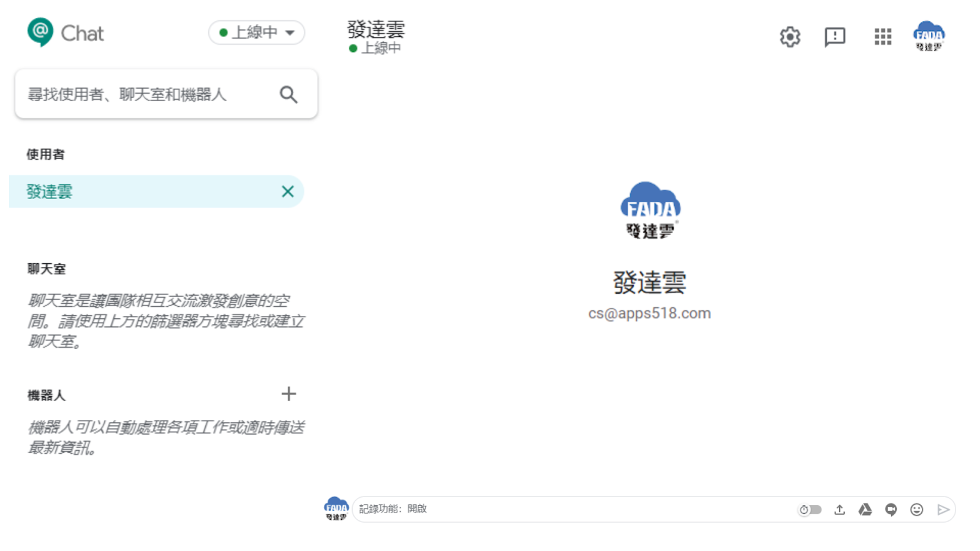Click the cs@apps518.com email text
Viewport: 980px width, 551px height.
click(x=650, y=313)
